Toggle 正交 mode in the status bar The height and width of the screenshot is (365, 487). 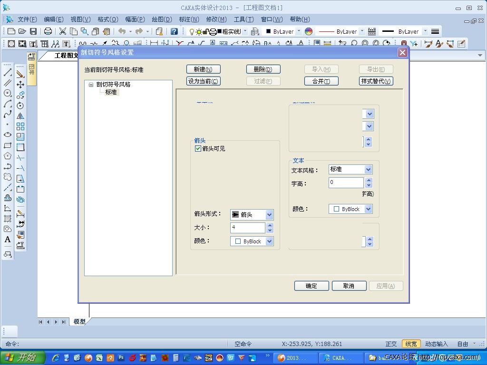[x=391, y=344]
